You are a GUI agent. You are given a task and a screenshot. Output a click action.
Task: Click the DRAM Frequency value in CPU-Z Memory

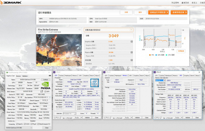pos(132,89)
